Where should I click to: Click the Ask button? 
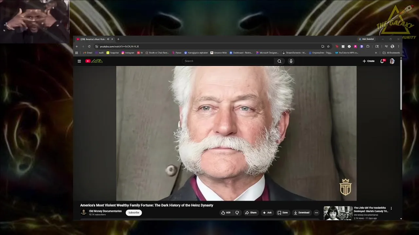267,212
